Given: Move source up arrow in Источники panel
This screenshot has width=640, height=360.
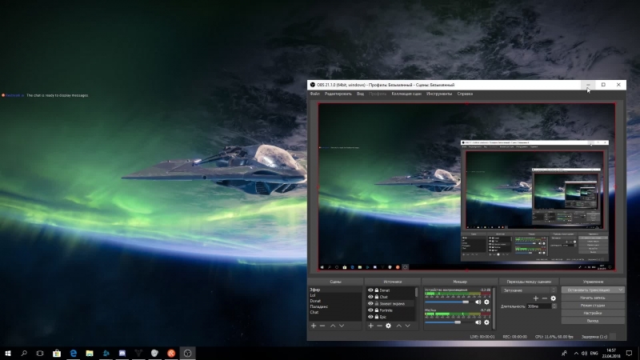Looking at the screenshot, I should point(398,326).
